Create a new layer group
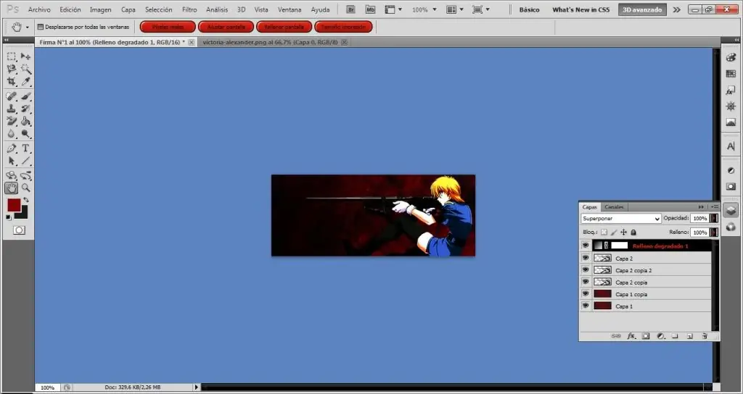 coord(676,336)
